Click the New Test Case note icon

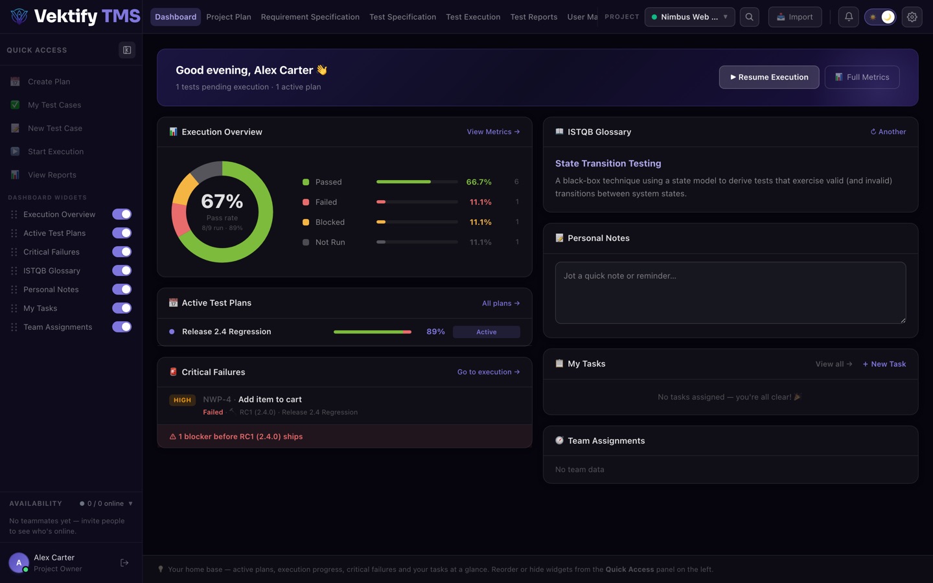pos(15,128)
